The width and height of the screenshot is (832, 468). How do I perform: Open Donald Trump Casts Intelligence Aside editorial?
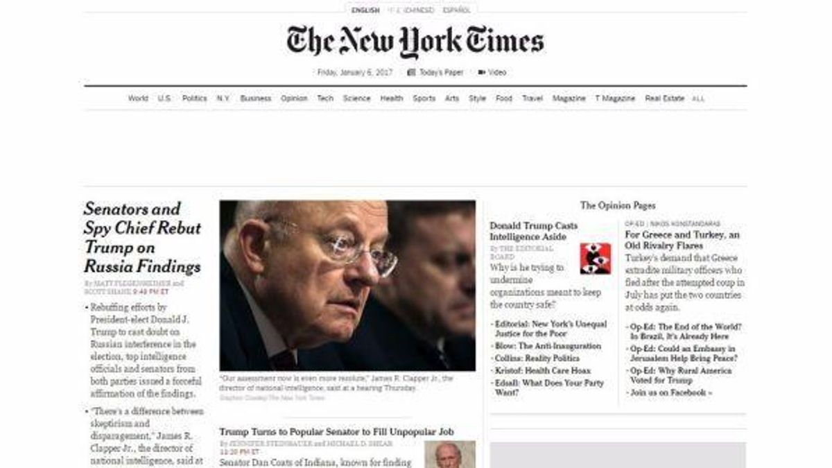(534, 231)
